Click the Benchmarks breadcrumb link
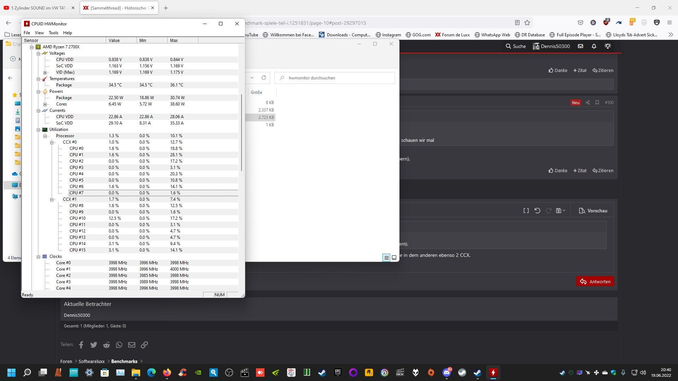Image resolution: width=678 pixels, height=381 pixels. coord(124,361)
